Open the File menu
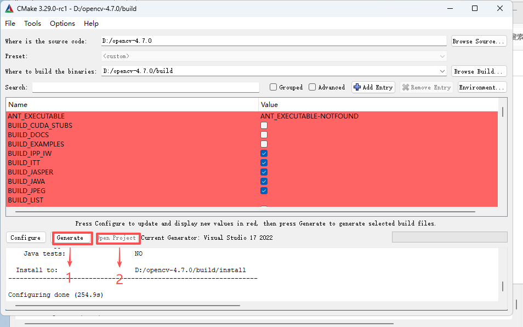The width and height of the screenshot is (523, 327). pos(10,24)
